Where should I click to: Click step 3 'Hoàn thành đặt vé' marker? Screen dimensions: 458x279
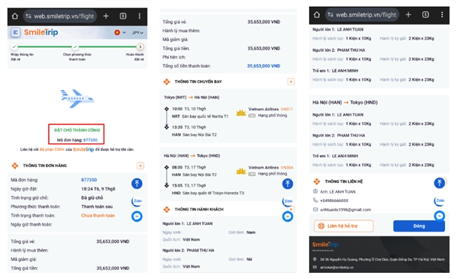coord(140,46)
